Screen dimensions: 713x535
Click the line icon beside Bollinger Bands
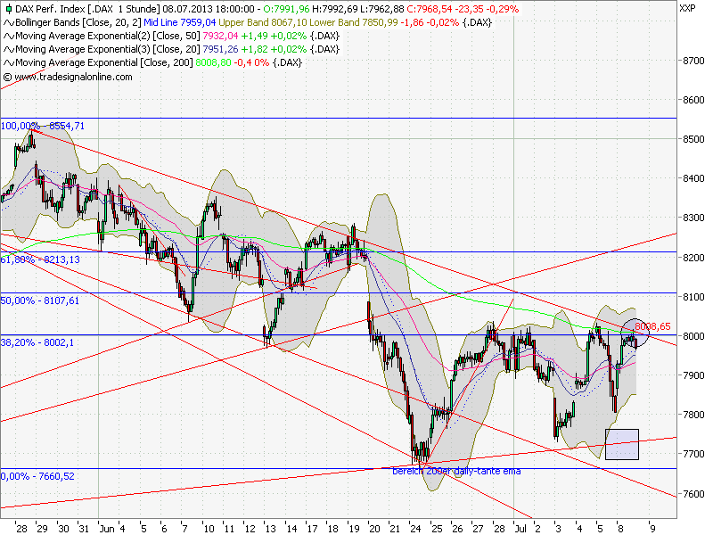coord(9,23)
